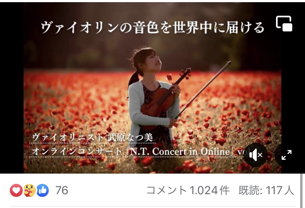Click the N.T. Concert in Online caption line
This screenshot has width=305, height=208.
coord(140,151)
